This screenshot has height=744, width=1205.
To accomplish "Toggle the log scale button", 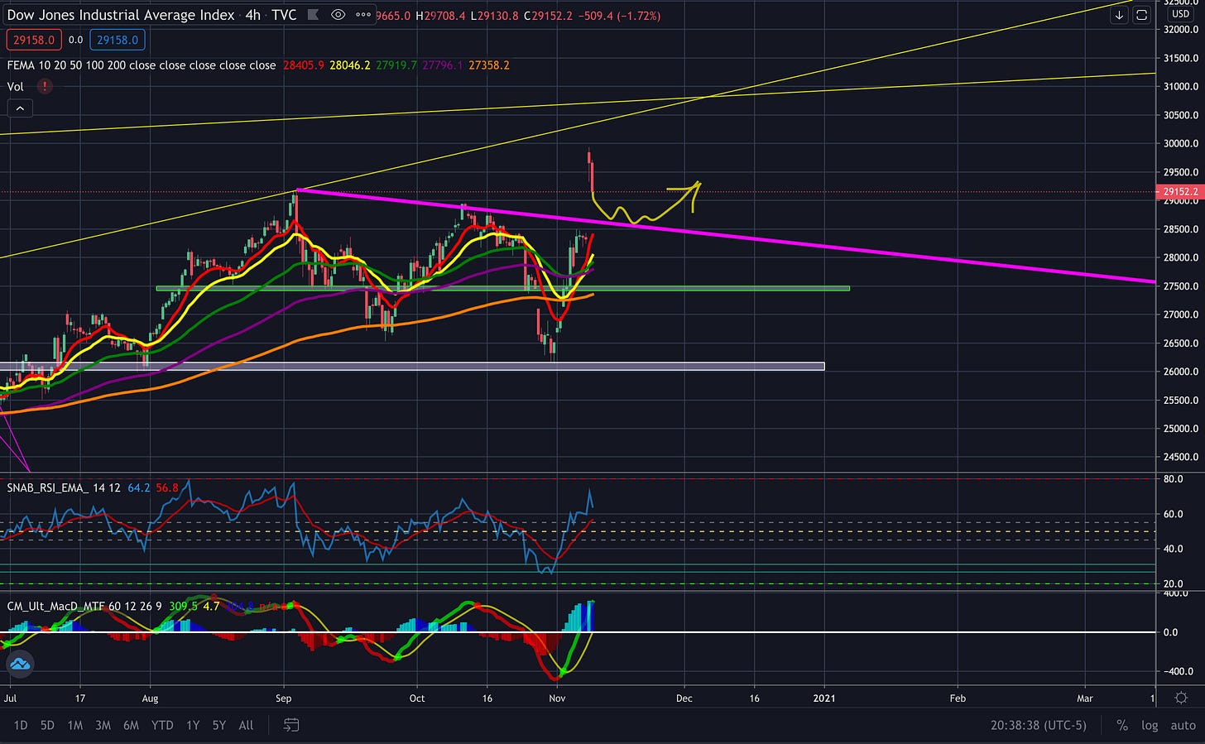I will (x=1150, y=725).
